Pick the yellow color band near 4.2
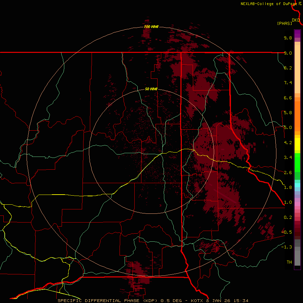 (x=297, y=144)
